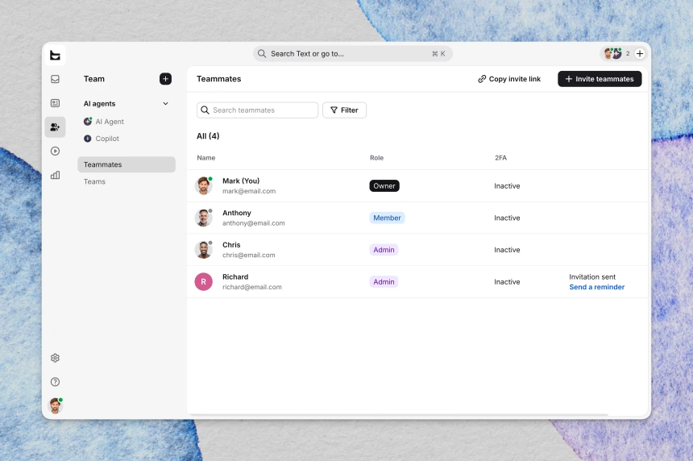Click the Role column header

[376, 158]
